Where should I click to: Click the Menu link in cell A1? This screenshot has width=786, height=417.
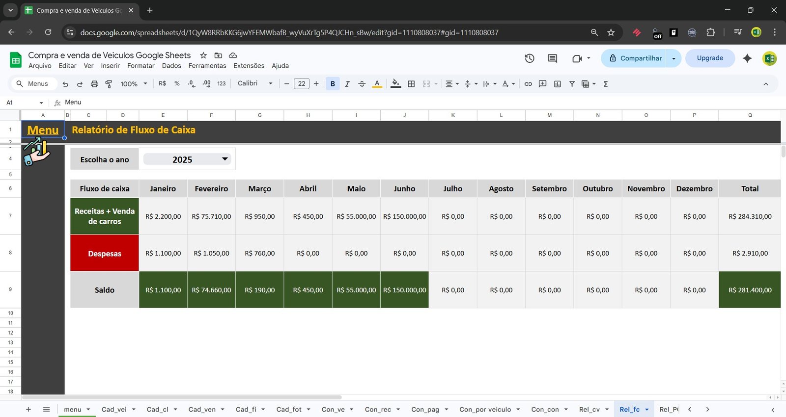point(43,130)
